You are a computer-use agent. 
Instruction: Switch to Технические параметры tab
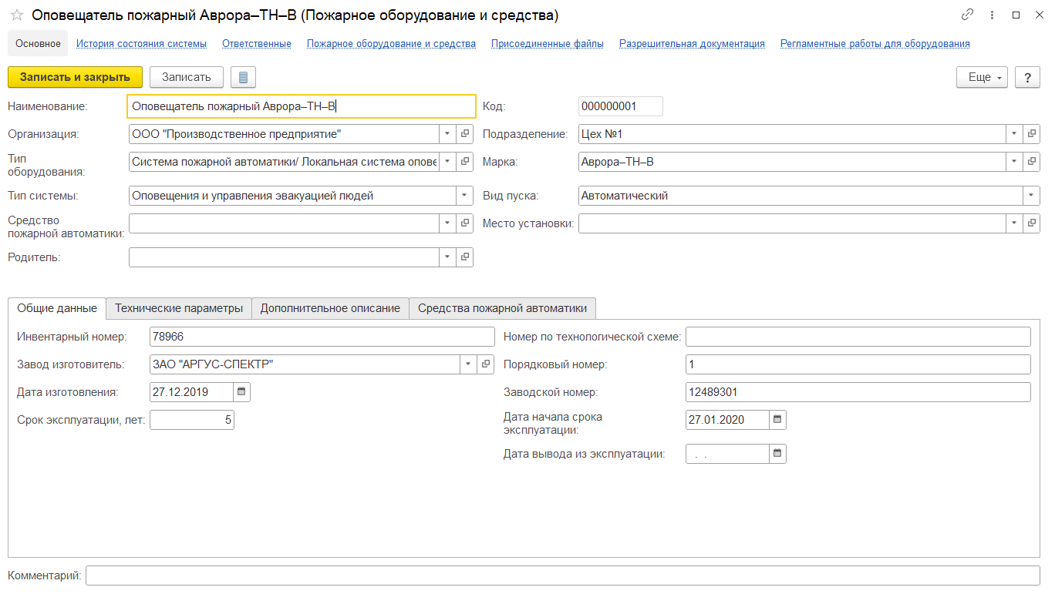point(179,308)
